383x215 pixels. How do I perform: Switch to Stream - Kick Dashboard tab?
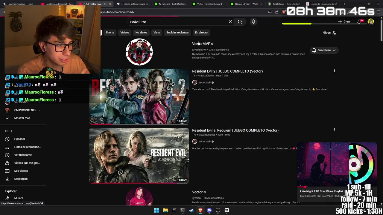tap(171, 4)
